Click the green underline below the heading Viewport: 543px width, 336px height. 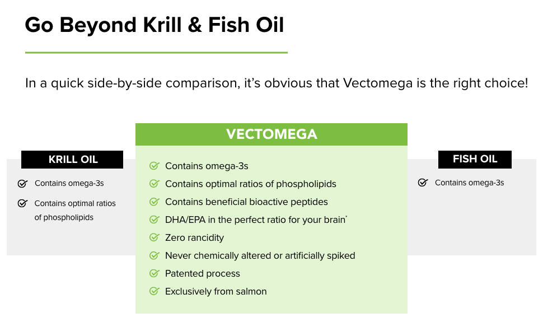[156, 53]
